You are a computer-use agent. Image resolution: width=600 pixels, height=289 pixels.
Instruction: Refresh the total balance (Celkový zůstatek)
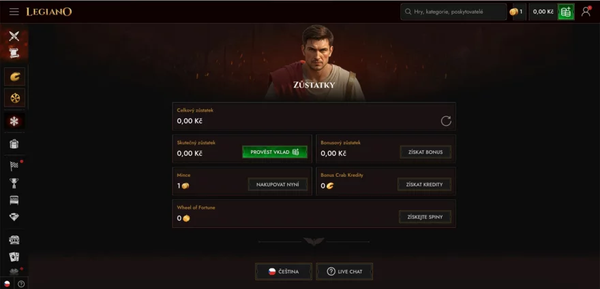[446, 121]
